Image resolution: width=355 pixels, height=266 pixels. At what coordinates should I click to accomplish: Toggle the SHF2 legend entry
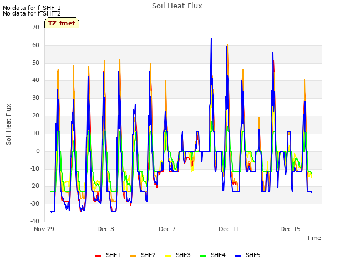point(143,255)
